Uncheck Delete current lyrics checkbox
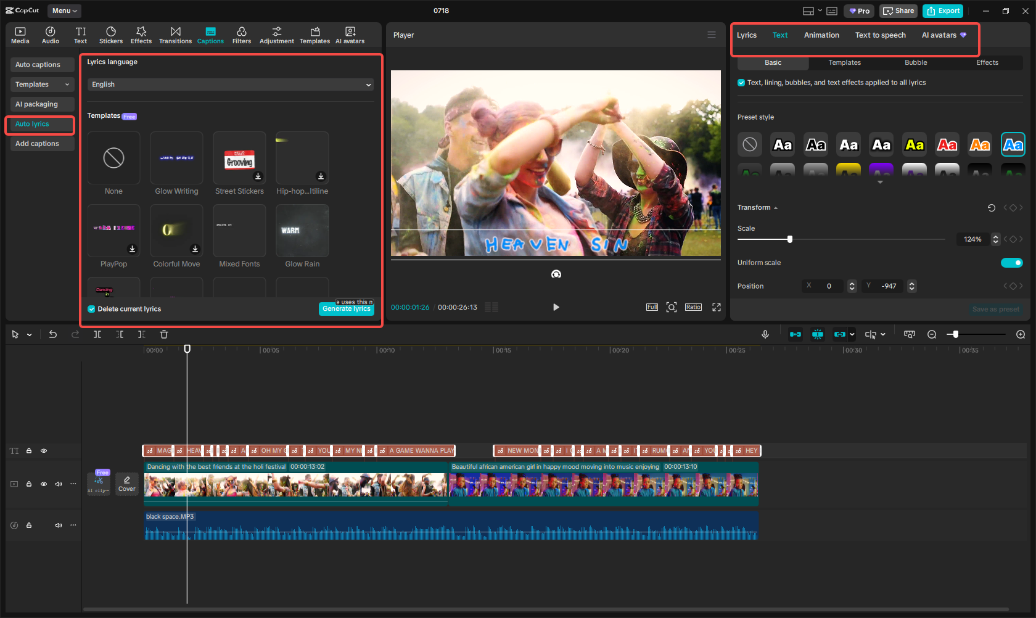The image size is (1036, 618). [91, 309]
